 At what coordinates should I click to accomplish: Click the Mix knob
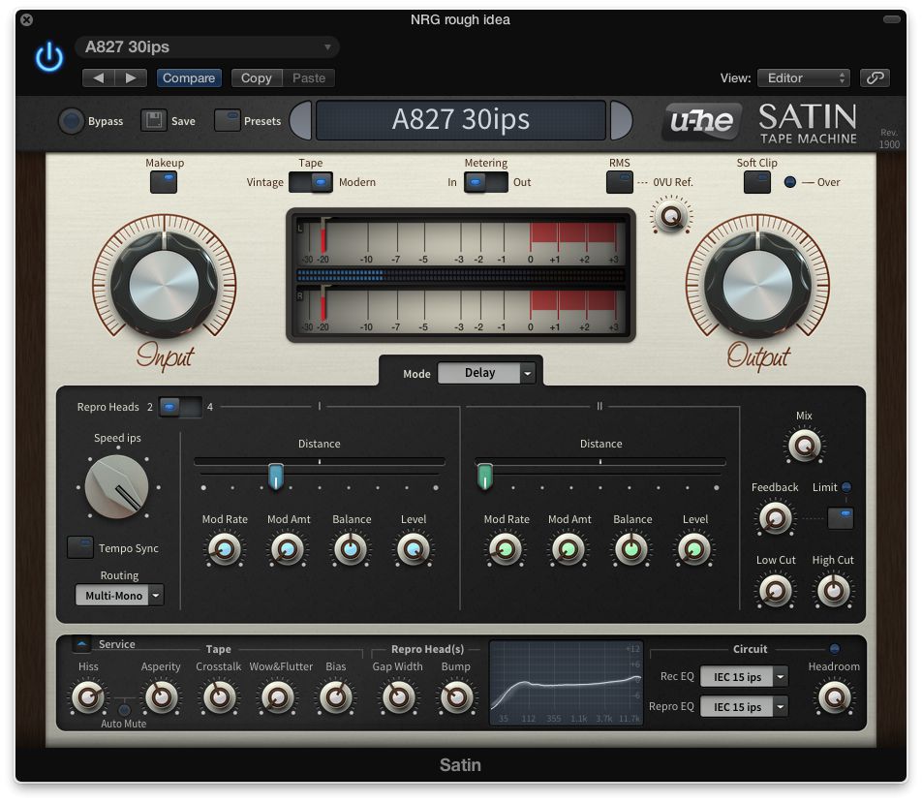click(804, 446)
